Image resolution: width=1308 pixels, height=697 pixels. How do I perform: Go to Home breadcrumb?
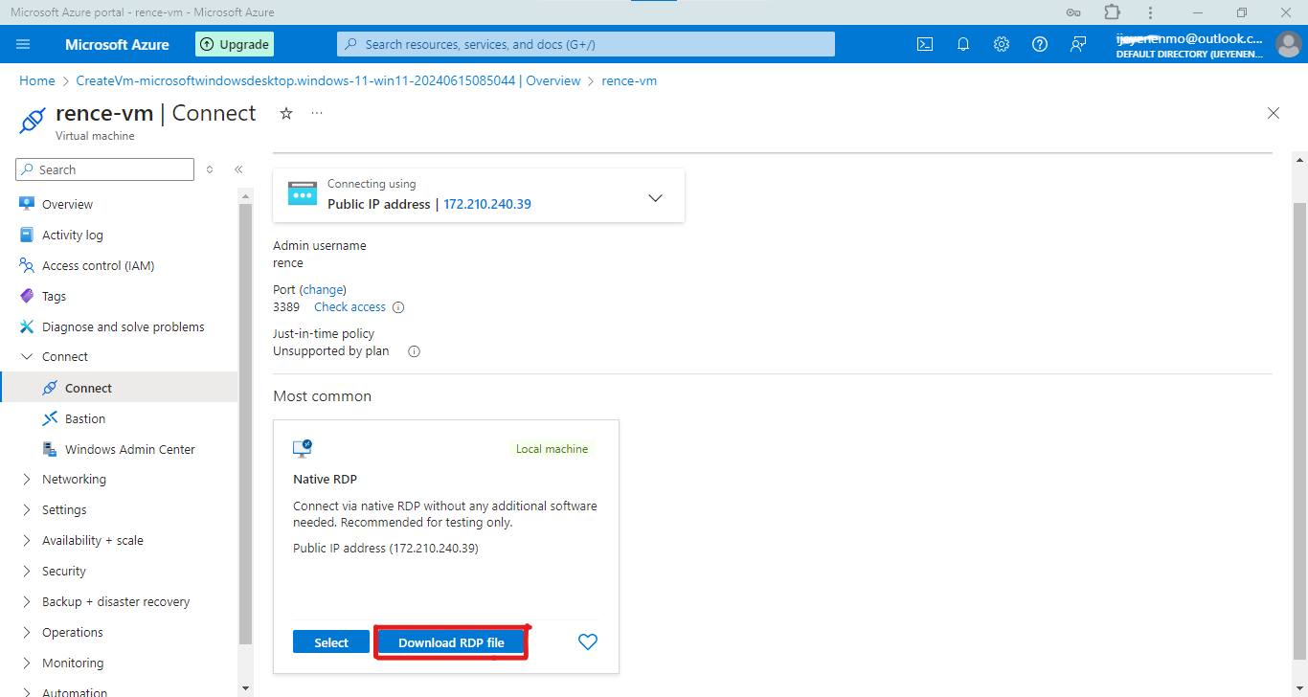(37, 81)
